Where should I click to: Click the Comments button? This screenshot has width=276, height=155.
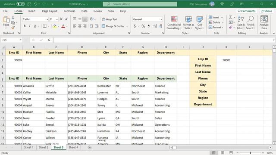pyautogui.click(x=246, y=11)
